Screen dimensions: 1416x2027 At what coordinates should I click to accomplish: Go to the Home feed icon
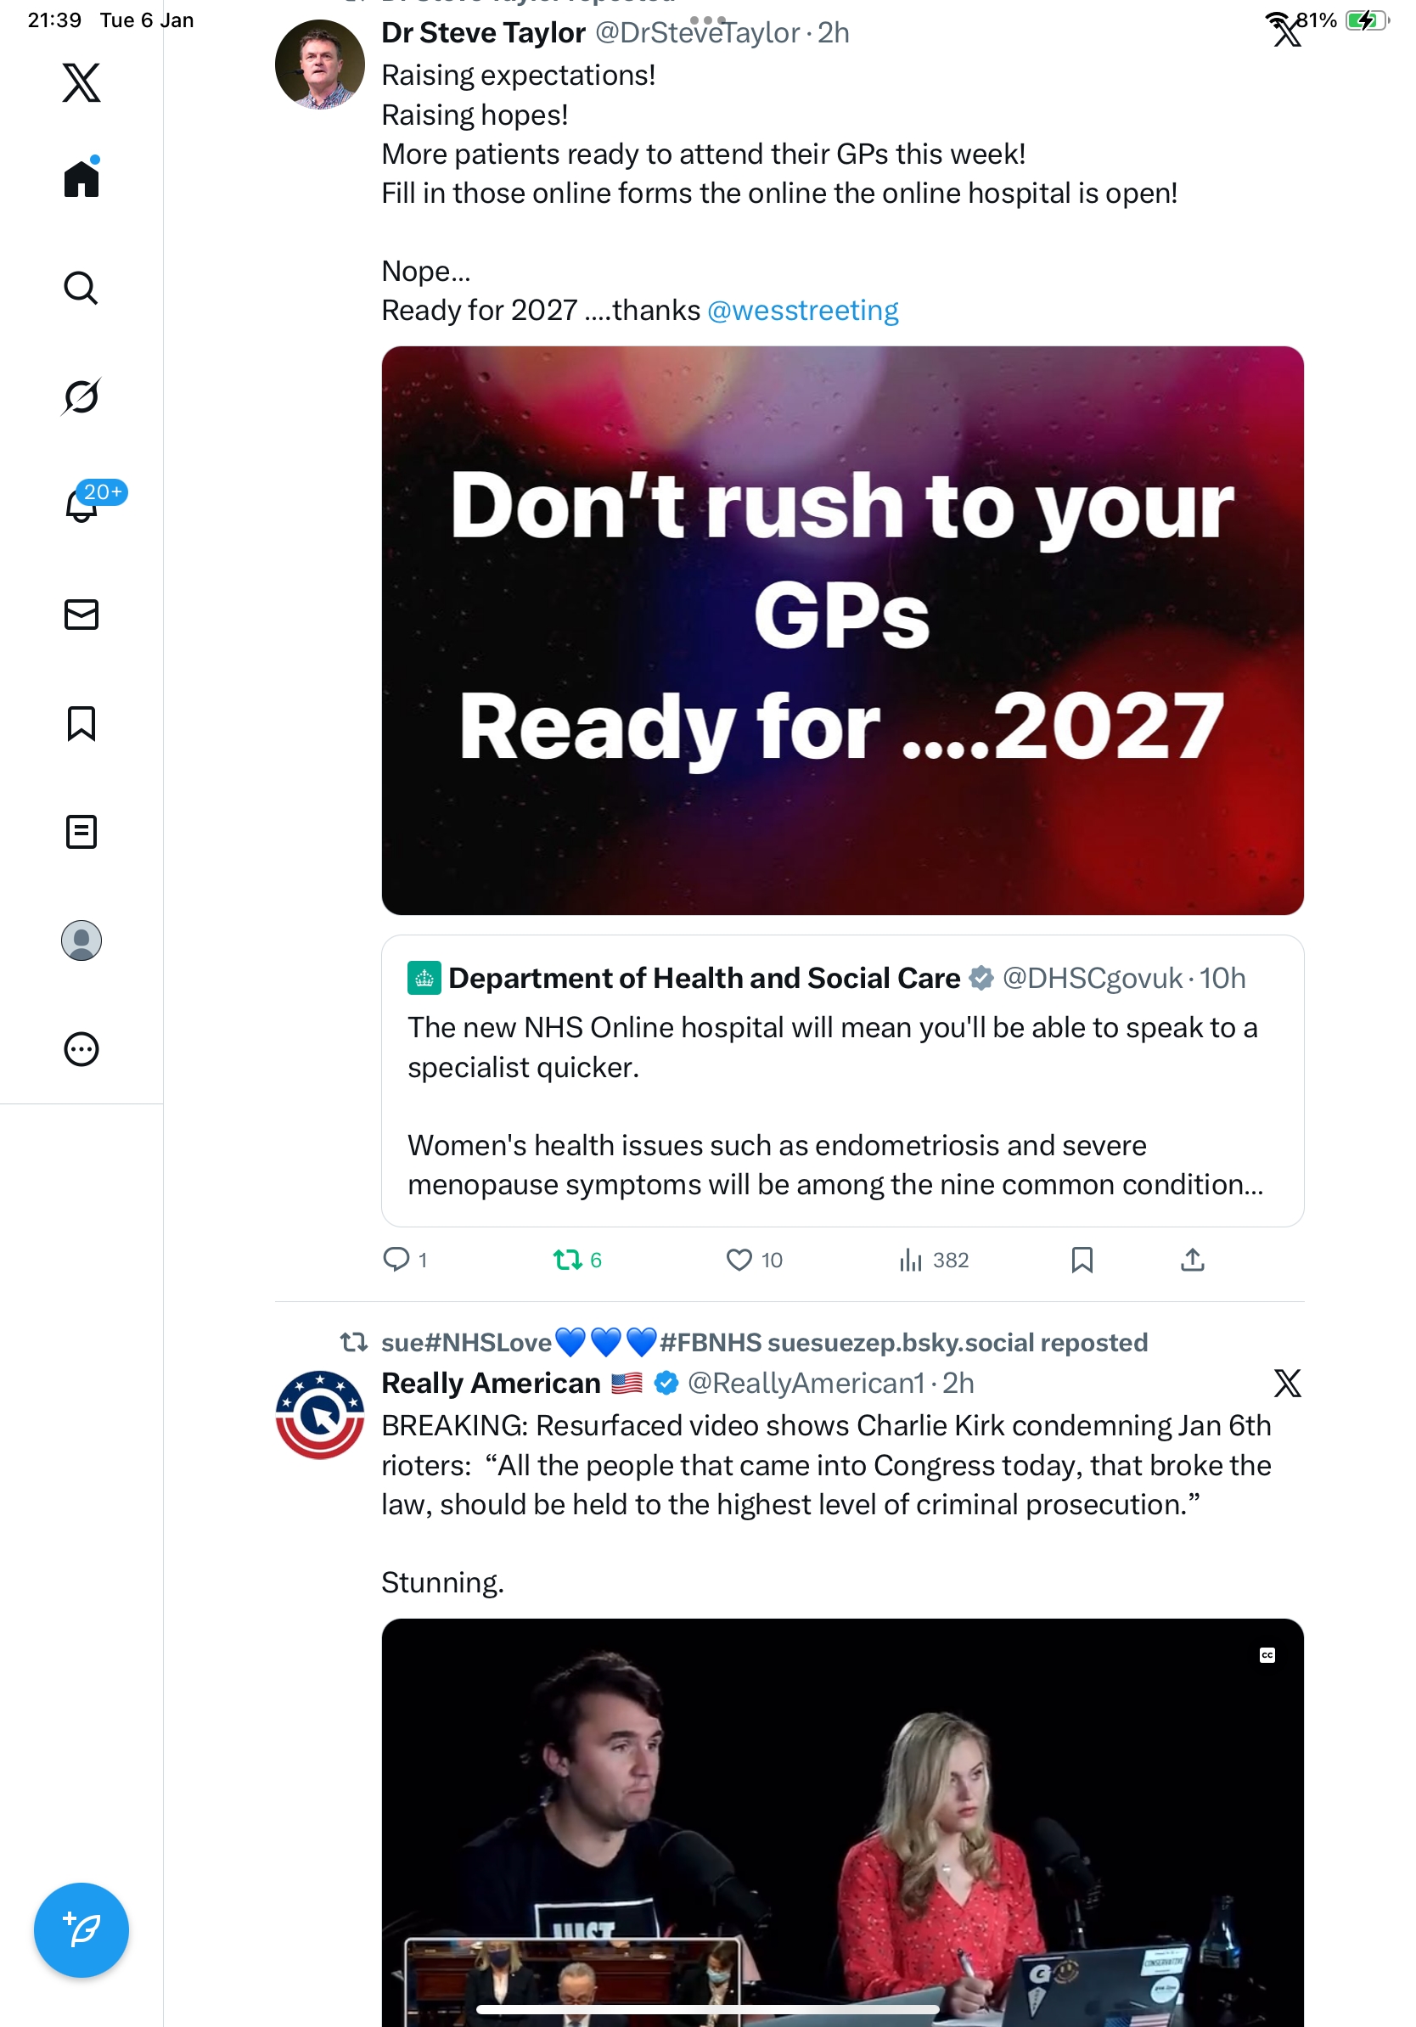pos(81,177)
